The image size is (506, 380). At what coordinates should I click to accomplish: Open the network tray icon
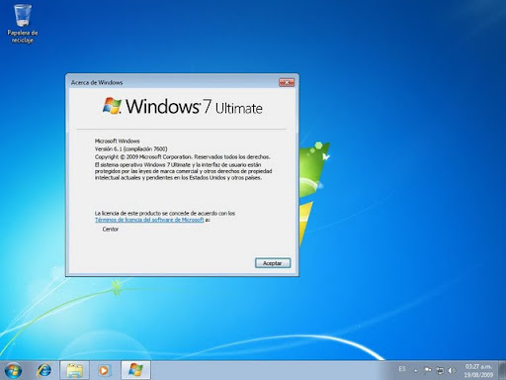(x=440, y=370)
